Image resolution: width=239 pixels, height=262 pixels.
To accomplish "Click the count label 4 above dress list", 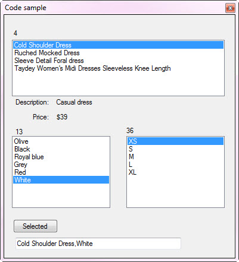I will pos(15,33).
